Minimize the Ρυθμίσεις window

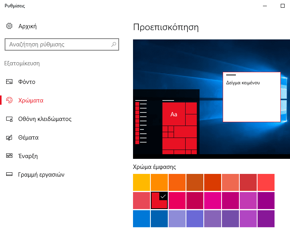265,6
